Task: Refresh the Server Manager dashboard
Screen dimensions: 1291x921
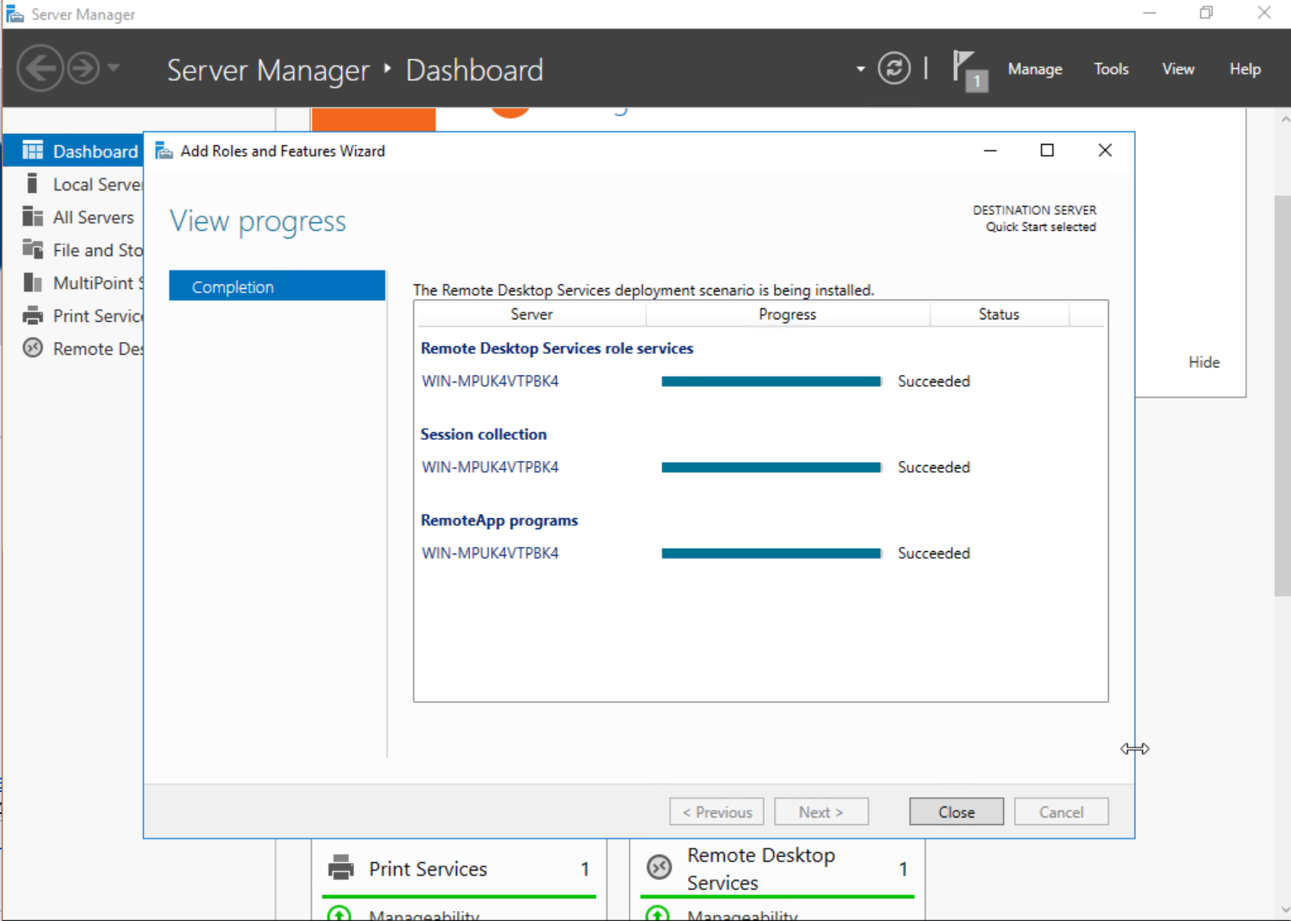Action: [894, 68]
